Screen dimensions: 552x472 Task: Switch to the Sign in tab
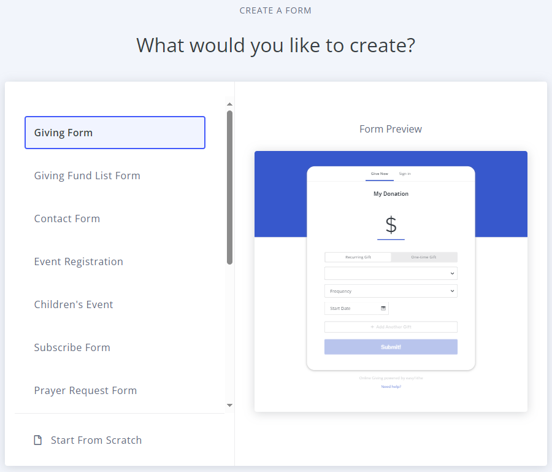(x=404, y=174)
